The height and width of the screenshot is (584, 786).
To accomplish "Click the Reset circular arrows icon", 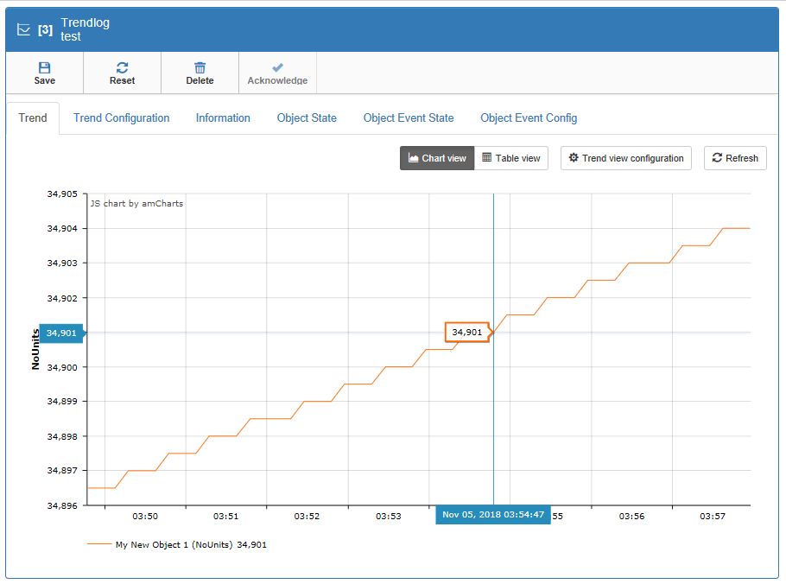I will 122,67.
